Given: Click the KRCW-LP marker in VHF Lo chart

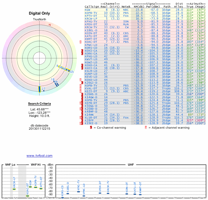Looking at the screenshot, I should click(14, 189).
